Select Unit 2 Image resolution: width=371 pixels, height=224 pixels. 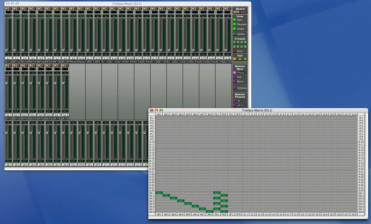(240, 59)
